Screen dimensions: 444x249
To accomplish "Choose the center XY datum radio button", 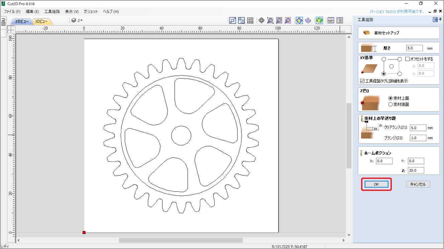I will coord(392,66).
